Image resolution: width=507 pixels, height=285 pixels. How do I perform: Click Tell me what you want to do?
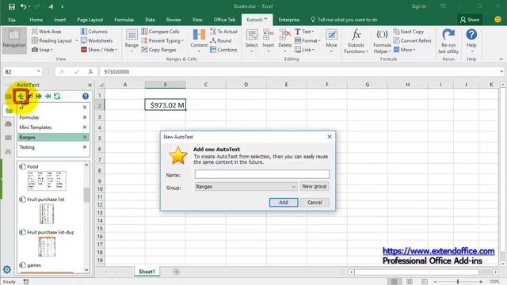tap(344, 20)
